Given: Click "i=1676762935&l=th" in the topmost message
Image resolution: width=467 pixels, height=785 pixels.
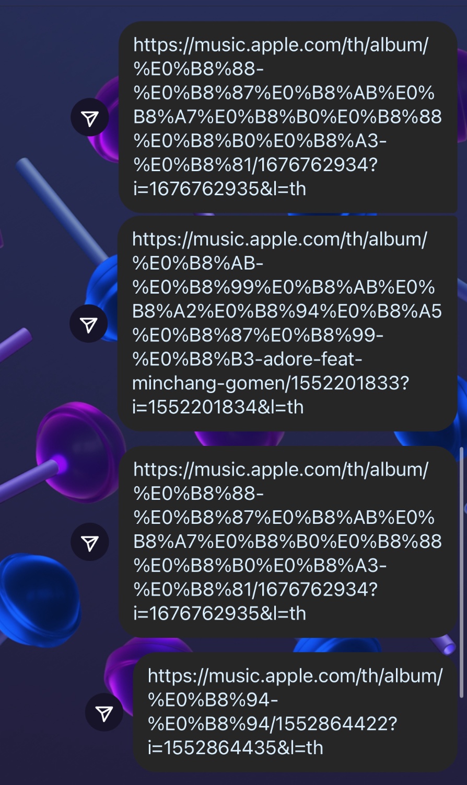Looking at the screenshot, I should tap(220, 188).
